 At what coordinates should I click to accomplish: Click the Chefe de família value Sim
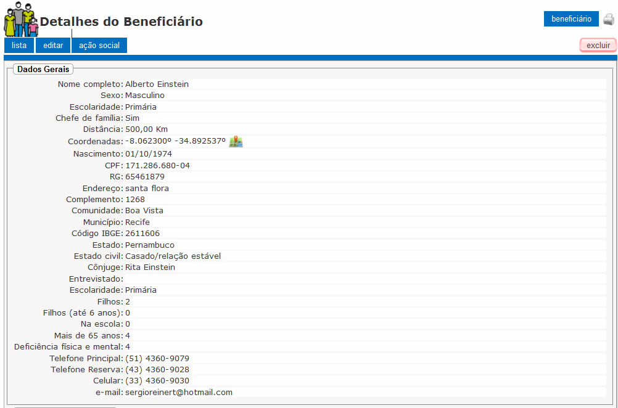click(x=132, y=118)
